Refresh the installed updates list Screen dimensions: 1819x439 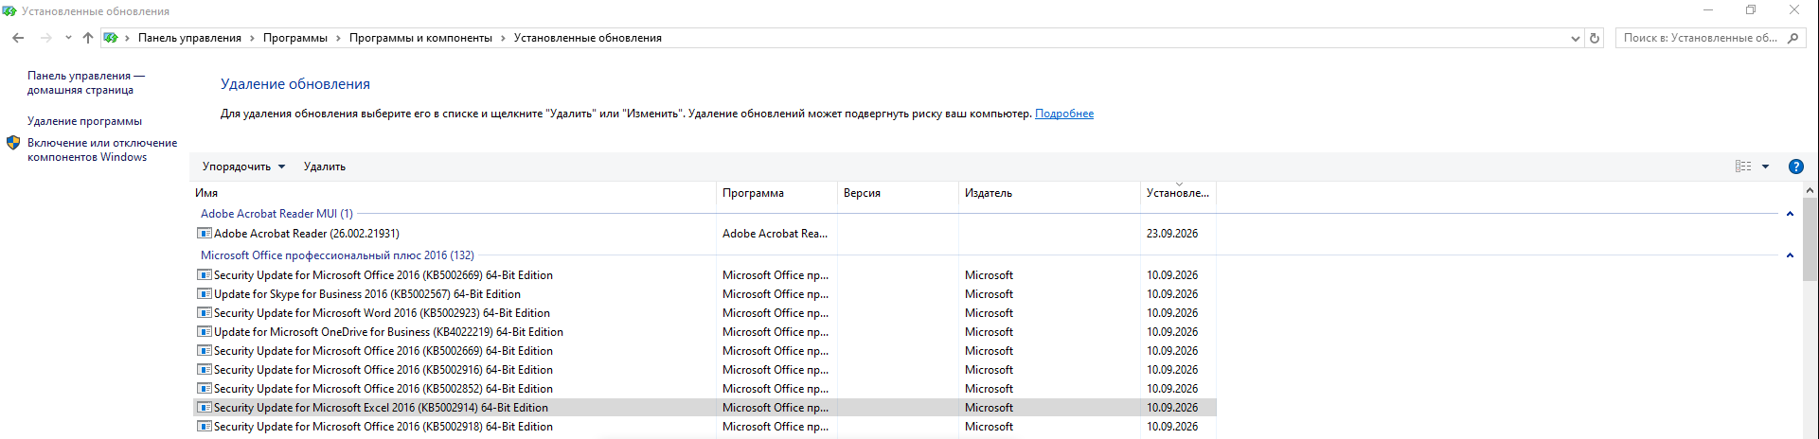pyautogui.click(x=1595, y=38)
